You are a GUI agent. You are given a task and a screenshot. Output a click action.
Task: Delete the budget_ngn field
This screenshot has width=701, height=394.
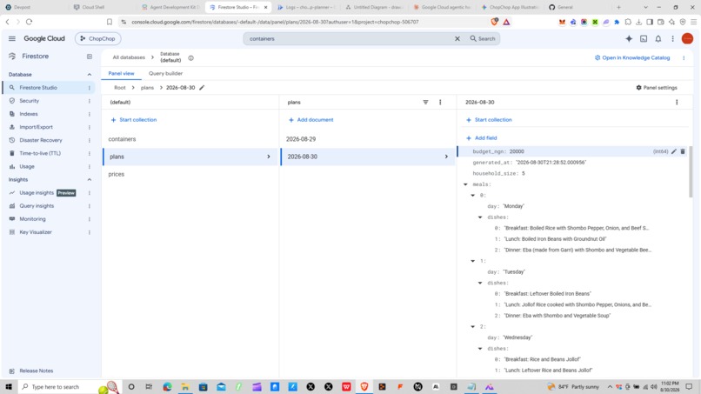pyautogui.click(x=683, y=151)
